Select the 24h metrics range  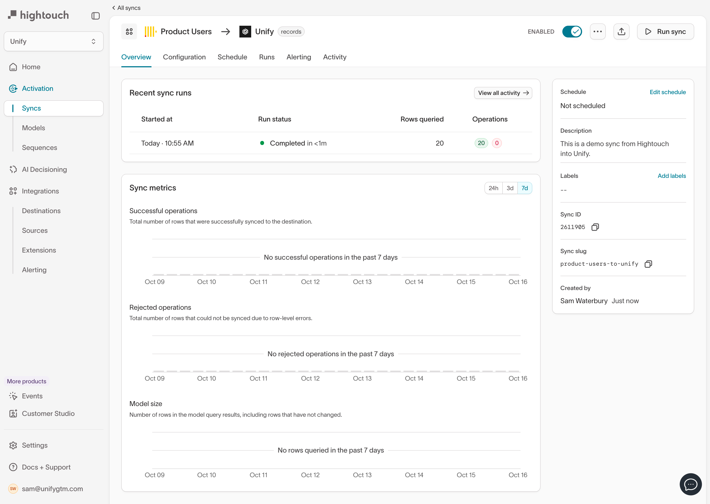[x=493, y=188]
